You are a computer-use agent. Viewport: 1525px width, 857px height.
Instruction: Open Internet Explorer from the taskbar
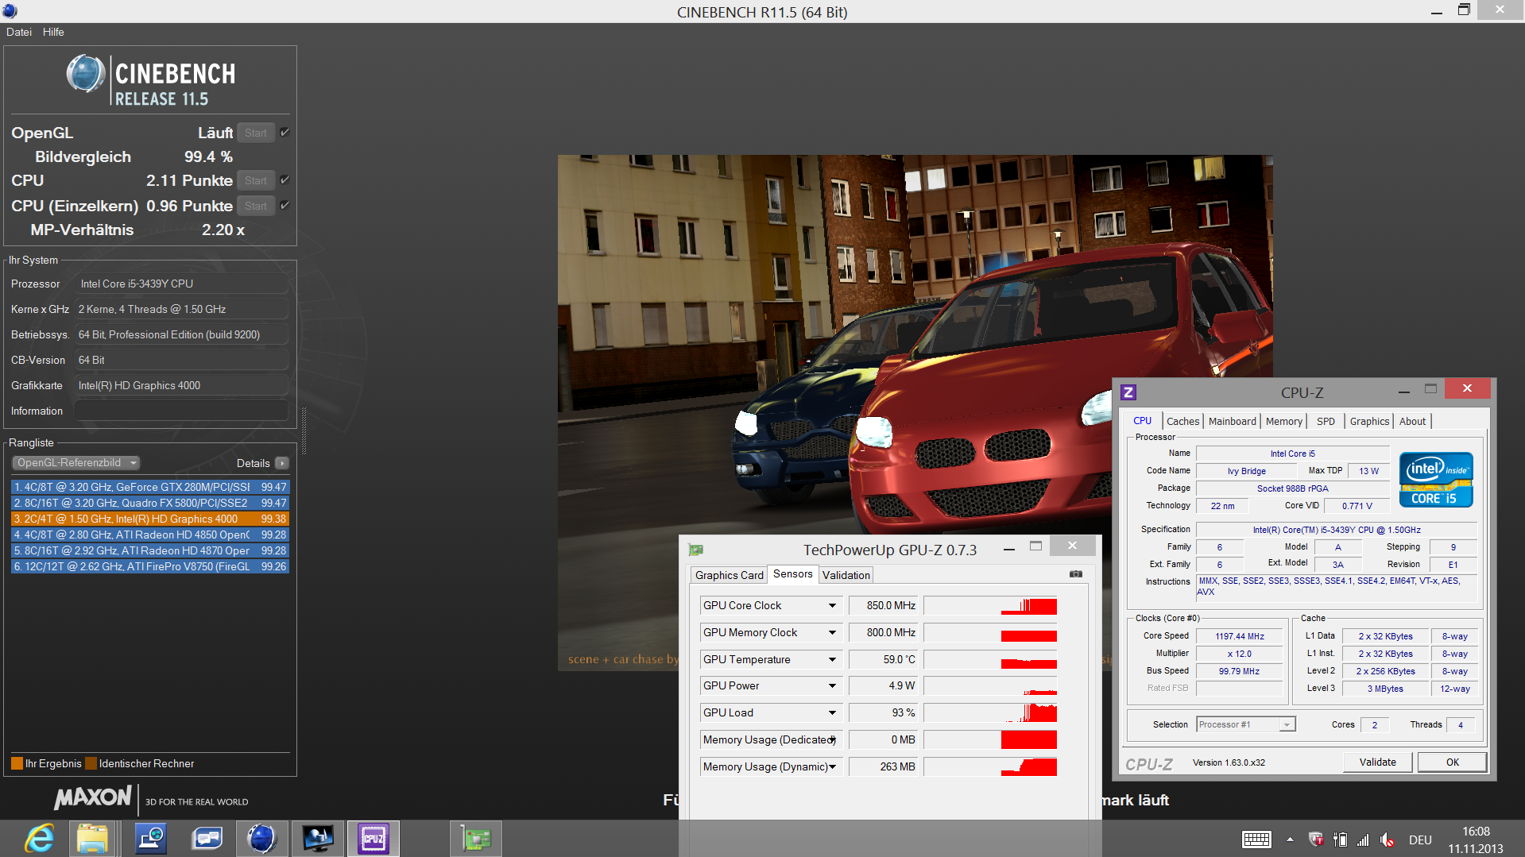pos(40,839)
